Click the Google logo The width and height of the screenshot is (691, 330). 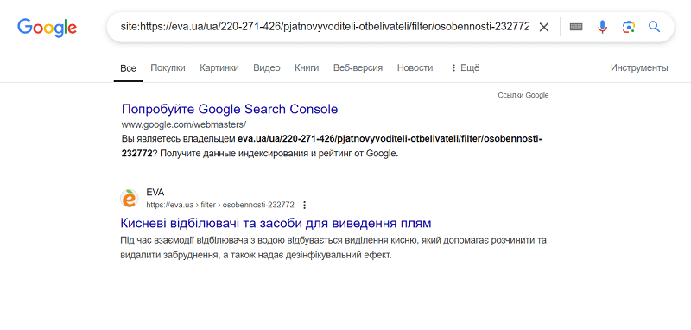point(48,28)
